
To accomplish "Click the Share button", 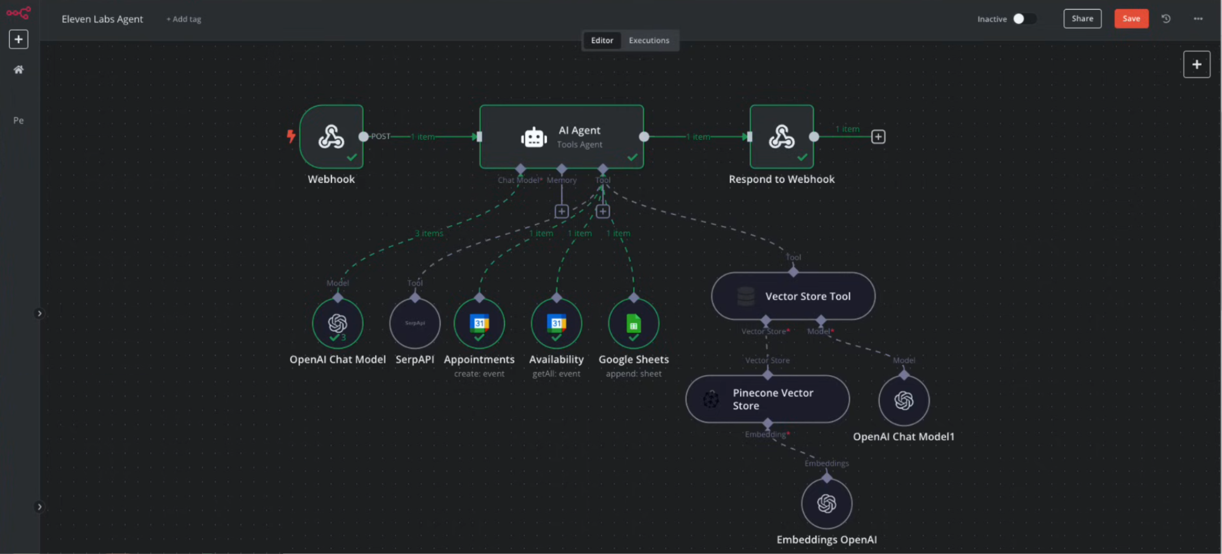I will point(1082,19).
